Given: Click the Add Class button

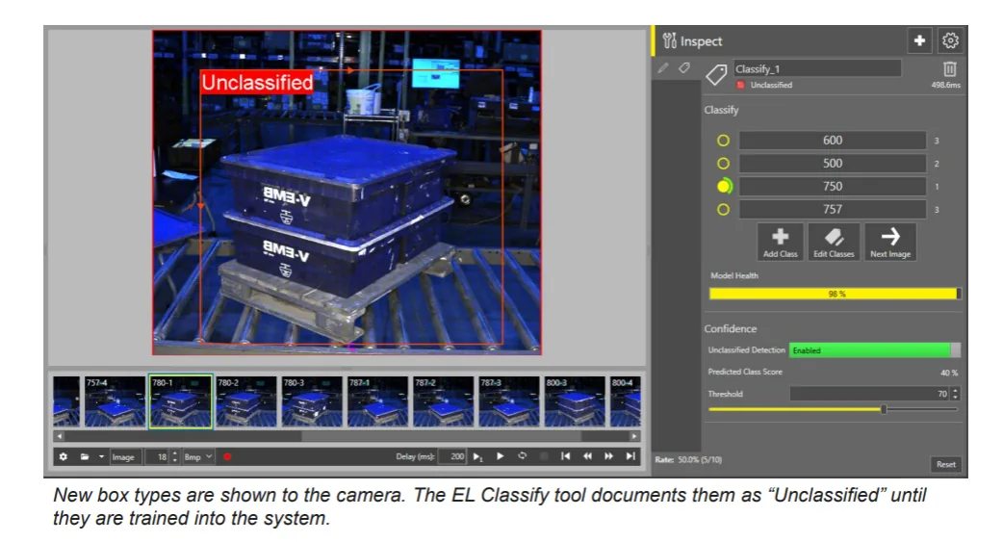Looking at the screenshot, I should coord(780,242).
